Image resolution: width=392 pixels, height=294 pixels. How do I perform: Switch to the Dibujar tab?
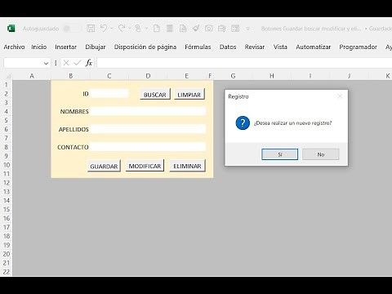(96, 47)
